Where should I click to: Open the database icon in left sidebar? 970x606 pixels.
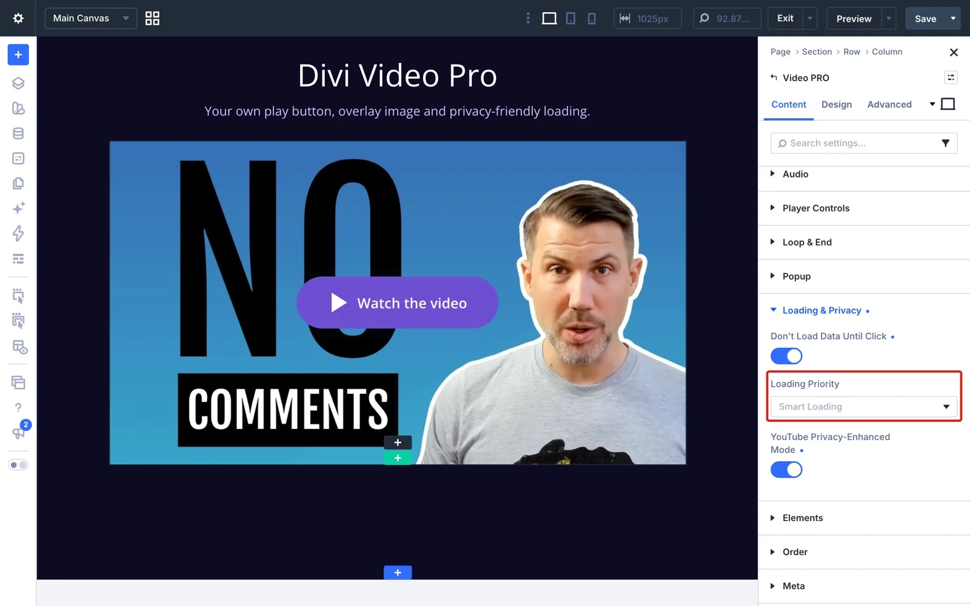point(18,133)
